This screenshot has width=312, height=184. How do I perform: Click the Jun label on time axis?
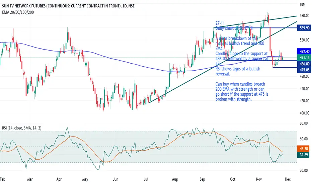115,179
